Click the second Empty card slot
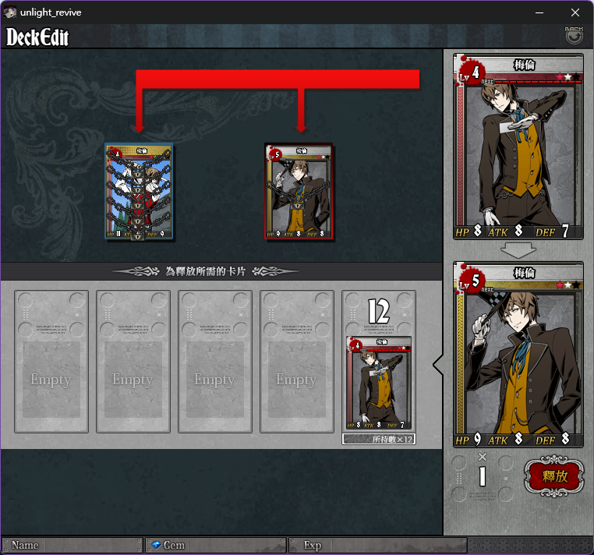594x555 pixels. pyautogui.click(x=133, y=362)
